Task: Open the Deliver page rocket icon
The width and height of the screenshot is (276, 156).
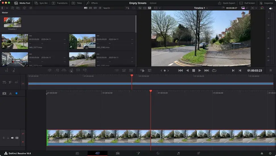Action: point(198,153)
